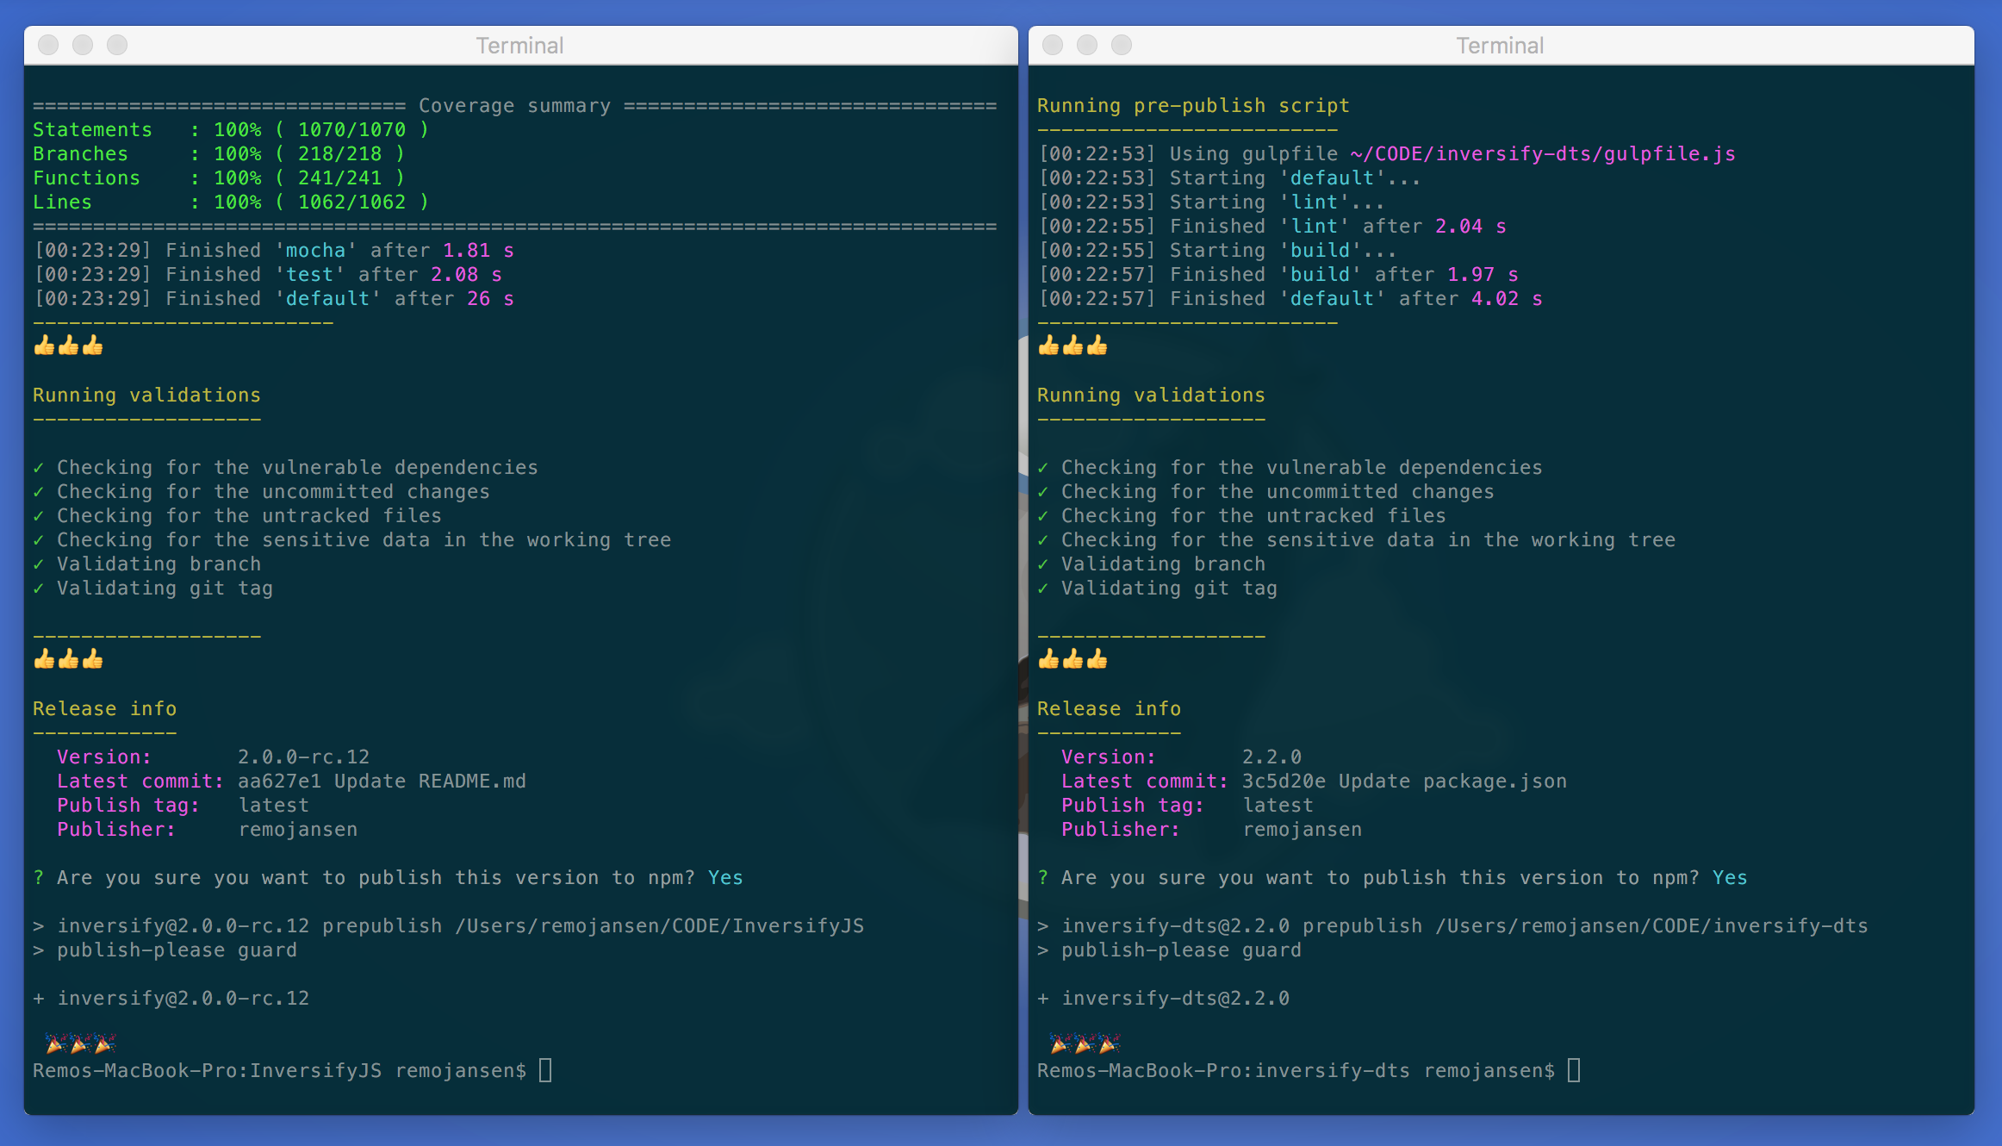
Task: Click 'Validating git tag' in left Terminal
Action: coord(152,589)
